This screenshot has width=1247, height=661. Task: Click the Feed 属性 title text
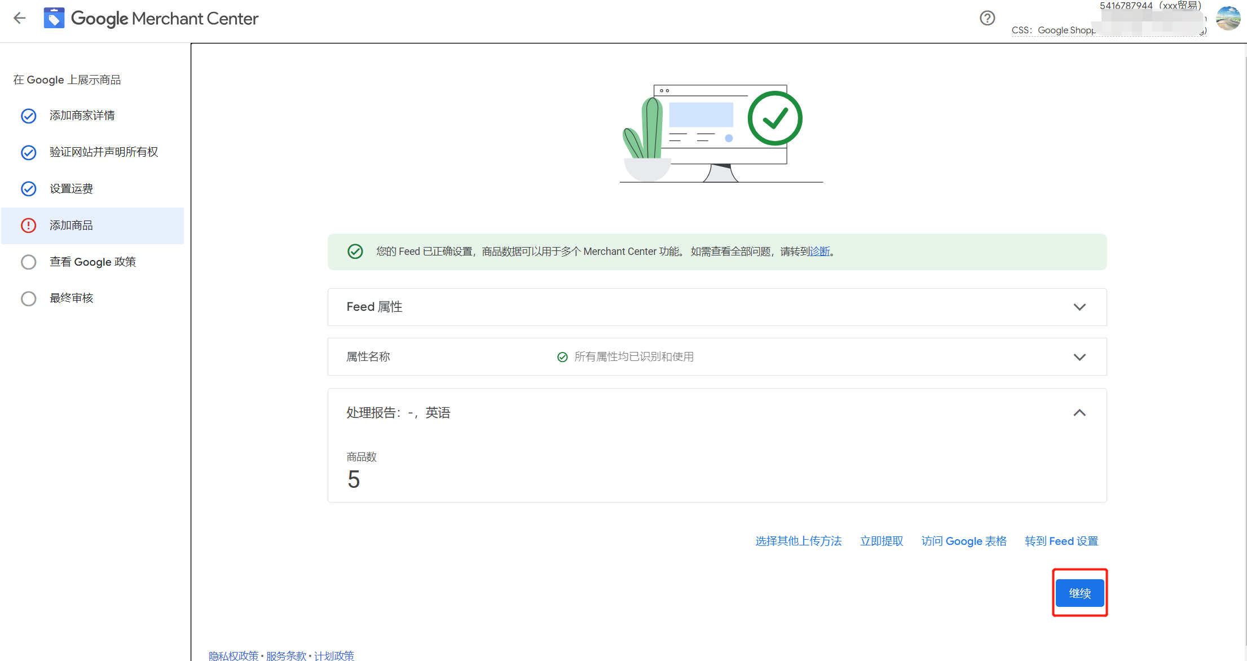pos(374,307)
